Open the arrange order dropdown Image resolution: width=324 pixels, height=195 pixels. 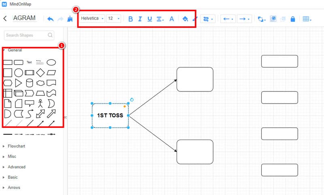(x=262, y=19)
